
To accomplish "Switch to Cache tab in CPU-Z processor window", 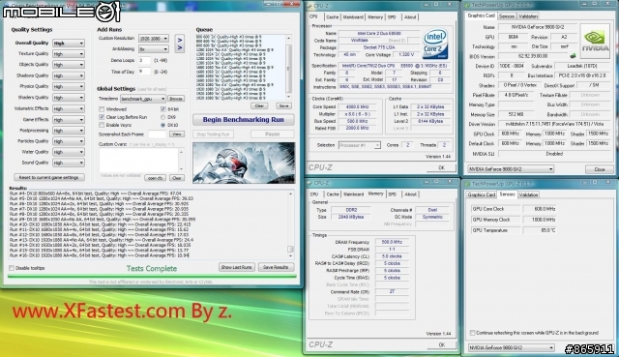I will pyautogui.click(x=333, y=17).
